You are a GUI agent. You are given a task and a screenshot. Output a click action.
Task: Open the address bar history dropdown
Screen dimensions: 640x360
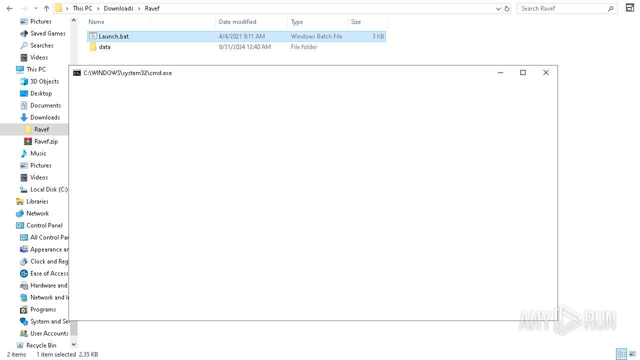pos(498,8)
